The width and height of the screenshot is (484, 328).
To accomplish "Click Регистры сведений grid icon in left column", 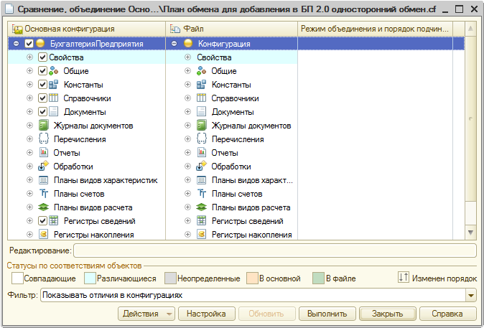I will point(53,220).
